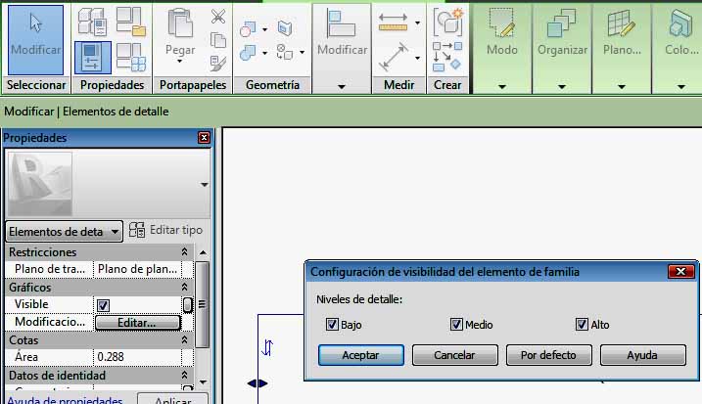
Task: Expand dimension tool dropdown arrow
Action: click(x=418, y=58)
